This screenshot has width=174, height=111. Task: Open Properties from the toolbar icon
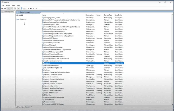(x=12, y=8)
